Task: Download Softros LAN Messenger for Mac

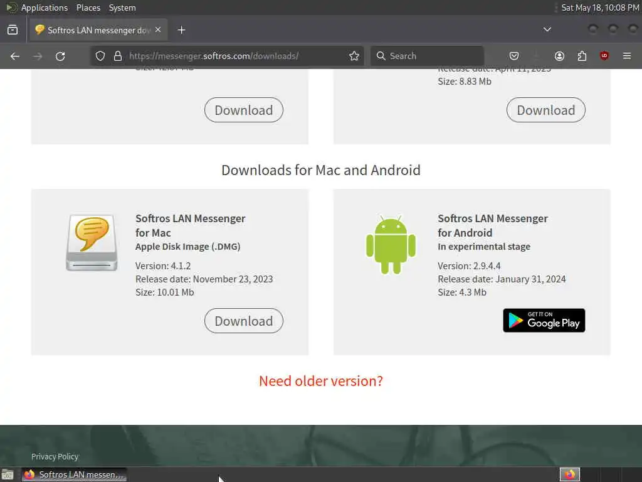Action: click(x=244, y=321)
